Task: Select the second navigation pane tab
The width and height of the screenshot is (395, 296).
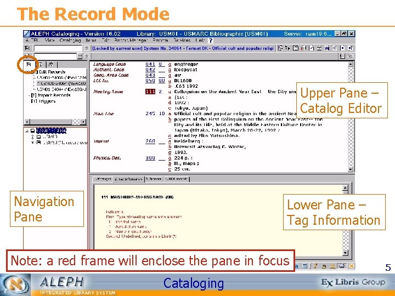Action: pos(41,65)
